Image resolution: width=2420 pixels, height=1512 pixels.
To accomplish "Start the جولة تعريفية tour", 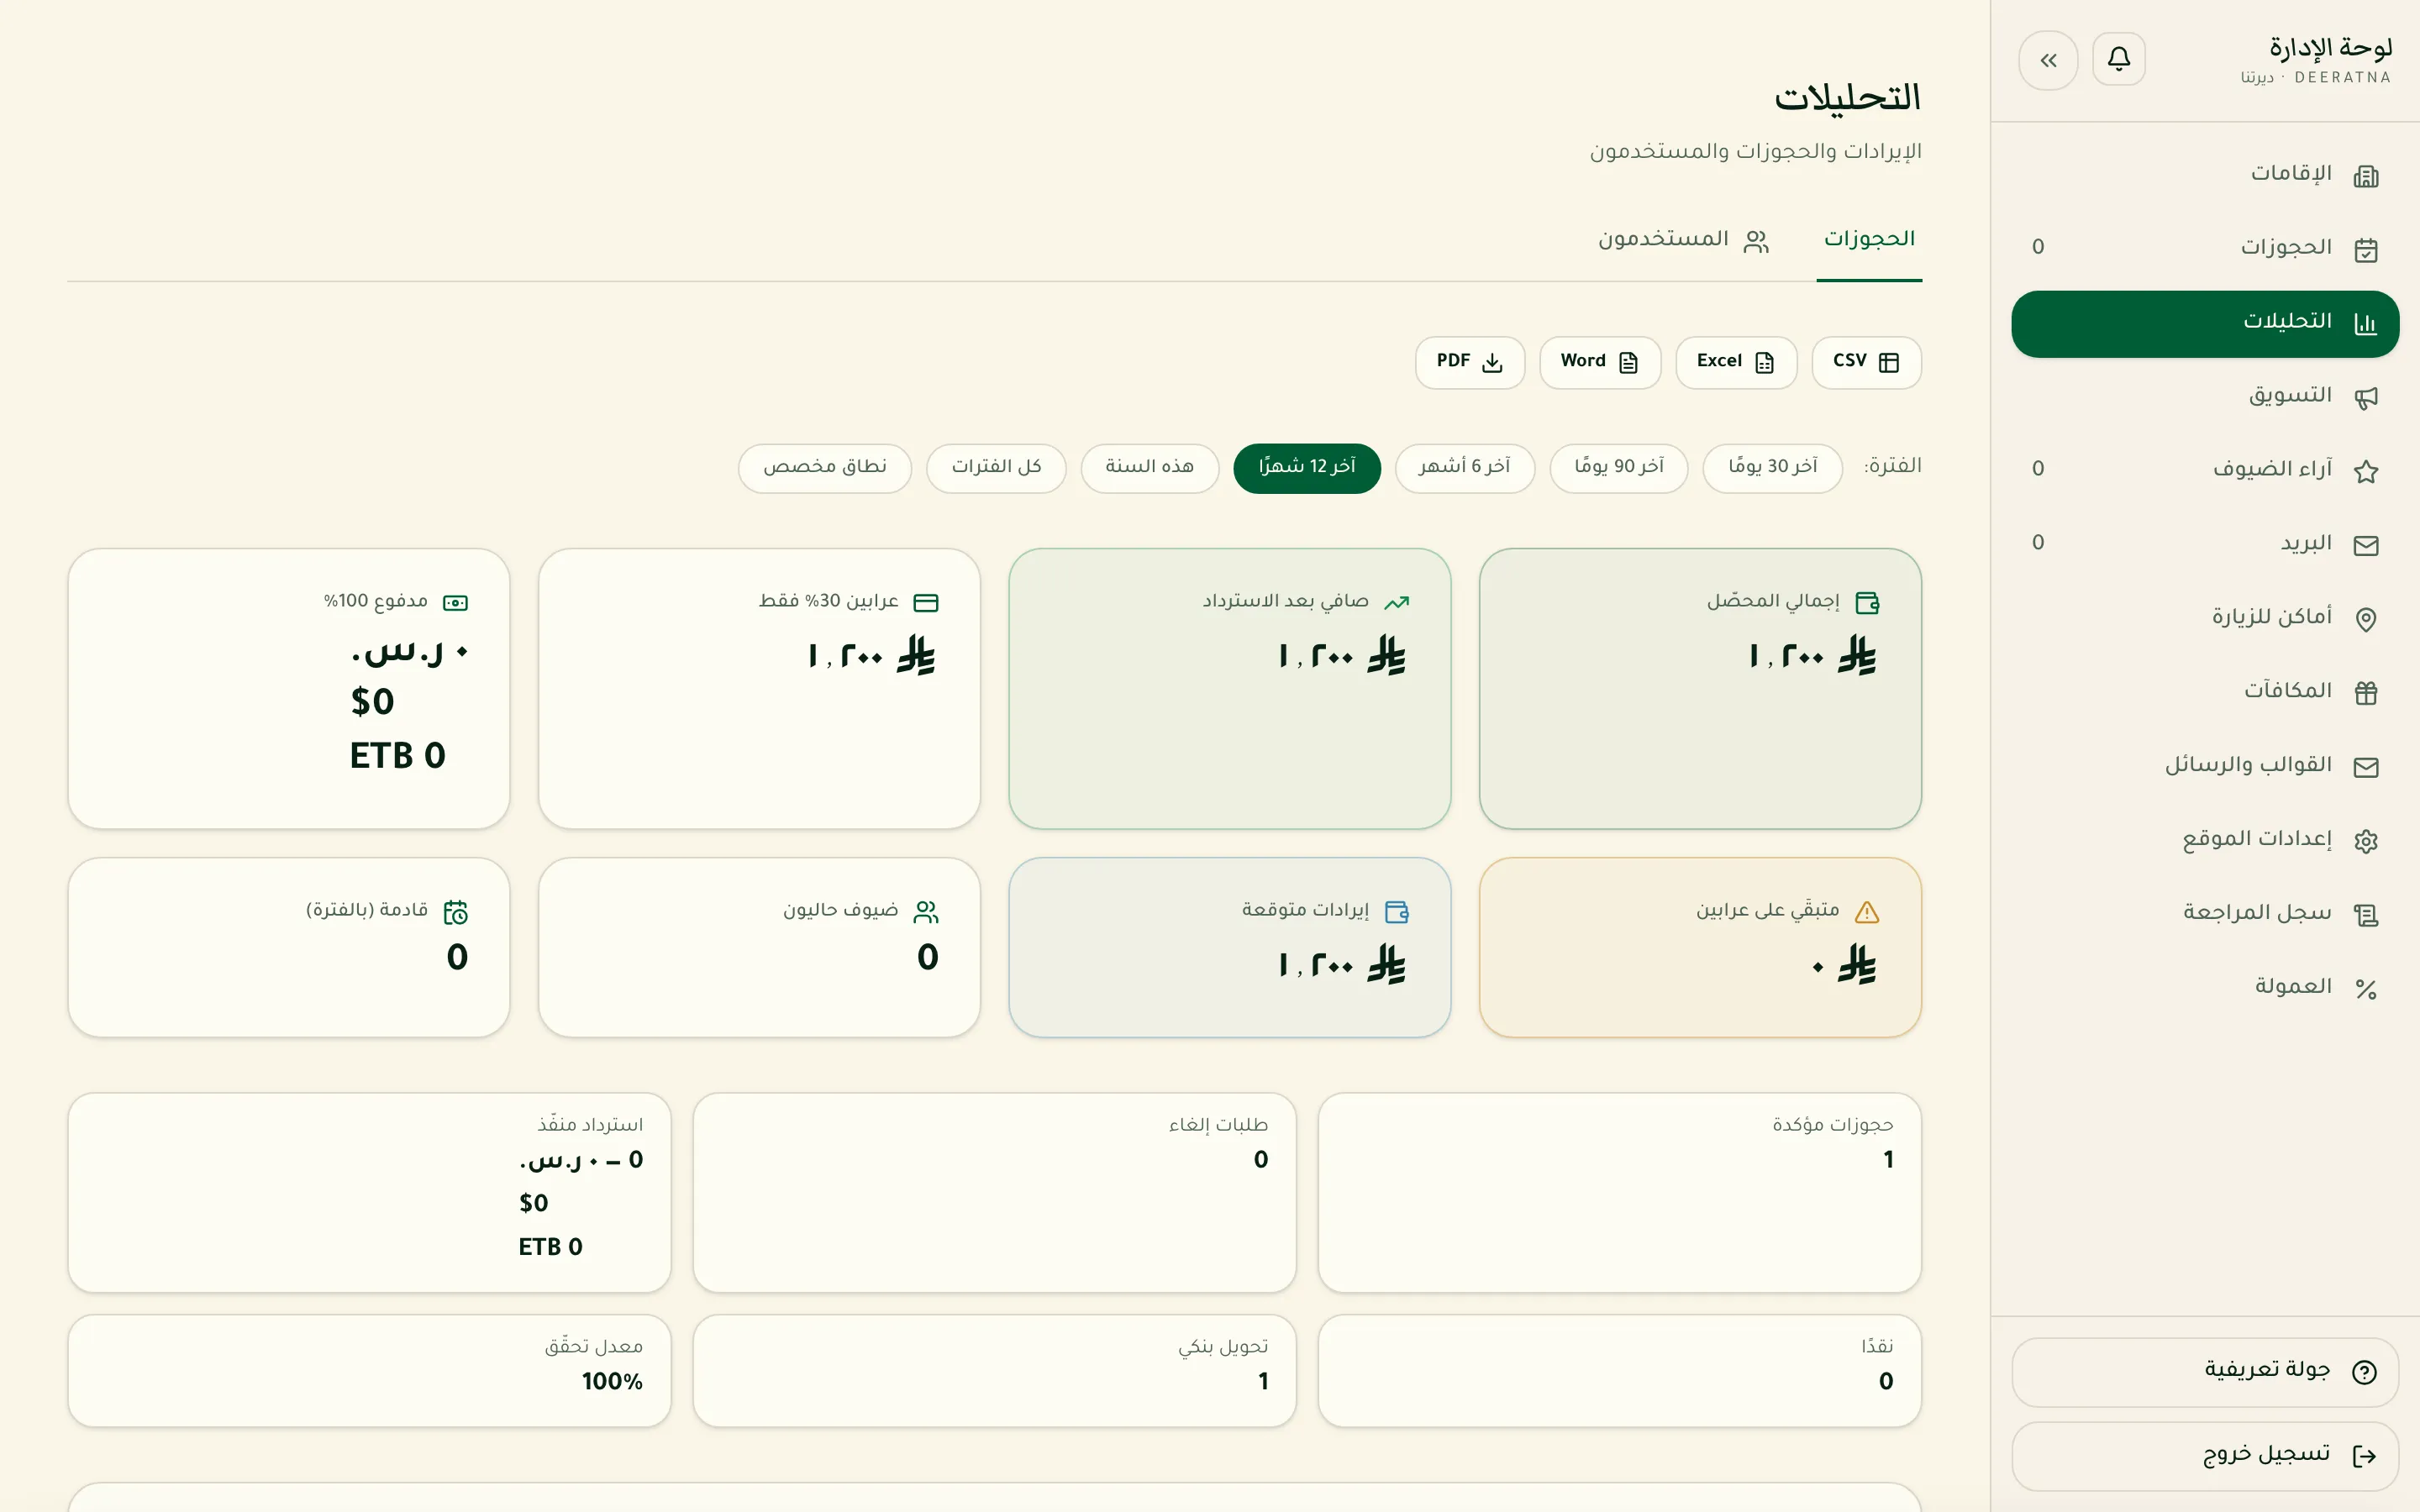I will pyautogui.click(x=2205, y=1372).
